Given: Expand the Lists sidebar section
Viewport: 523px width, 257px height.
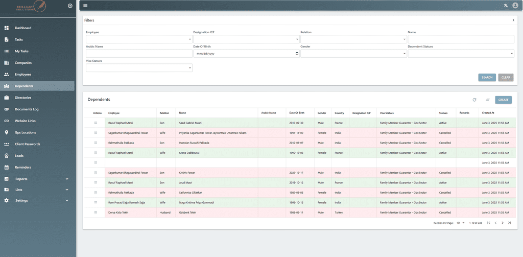Looking at the screenshot, I should click(x=67, y=190).
